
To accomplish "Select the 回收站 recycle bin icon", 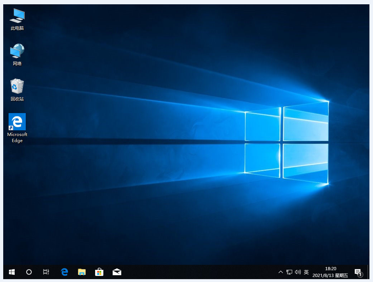I will coord(17,90).
